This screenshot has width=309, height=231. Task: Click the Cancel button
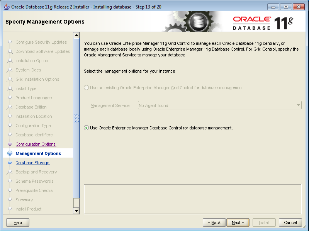[x=290, y=223]
